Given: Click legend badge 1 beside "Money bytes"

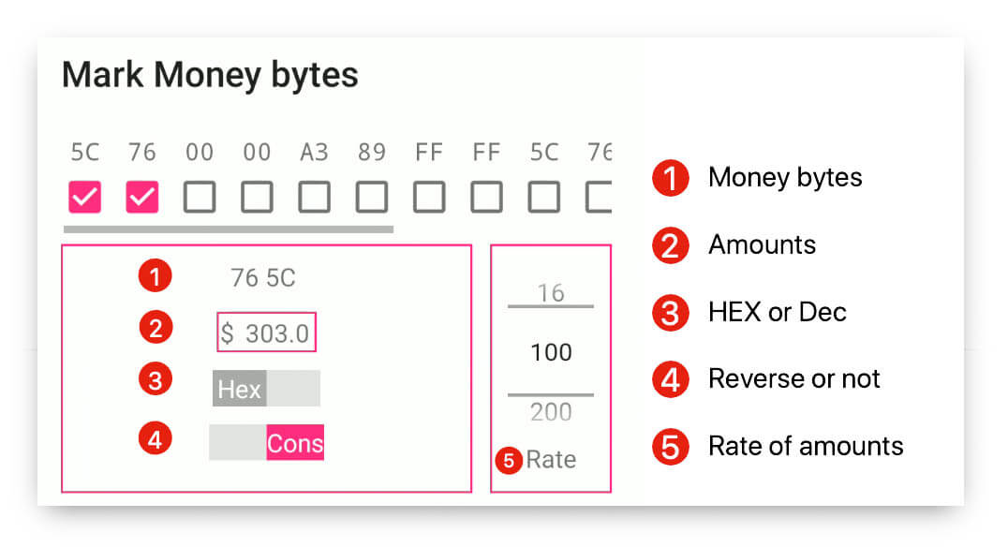Looking at the screenshot, I should (x=671, y=178).
